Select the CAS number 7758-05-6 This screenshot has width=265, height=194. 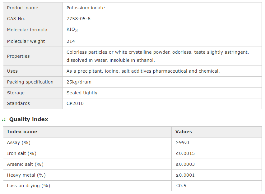pyautogui.click(x=78, y=19)
